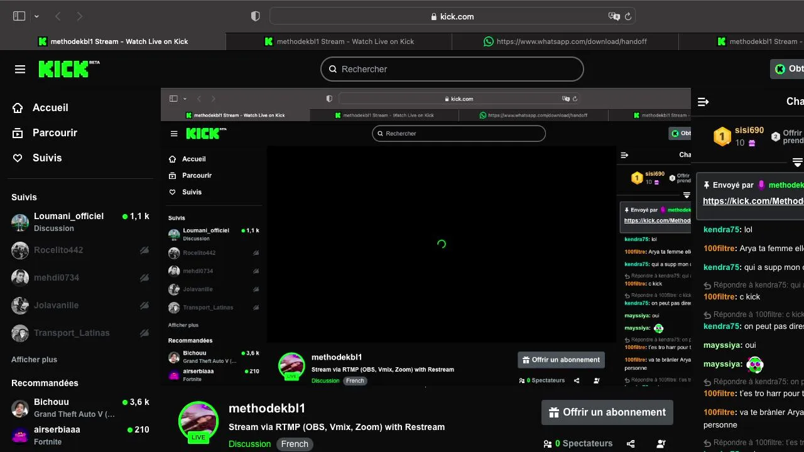This screenshot has width=804, height=452.
Task: Click the nested stream Parcourir menu item
Action: (190, 176)
